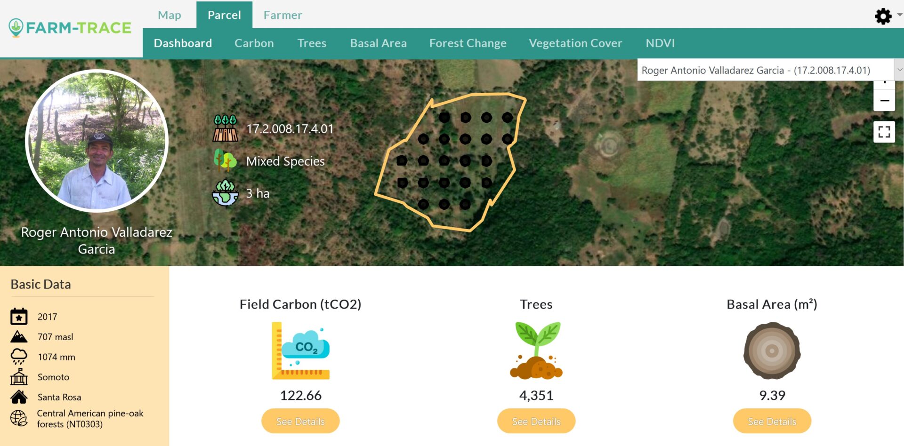
Task: Click the 9.39 basal area value
Action: pos(772,395)
